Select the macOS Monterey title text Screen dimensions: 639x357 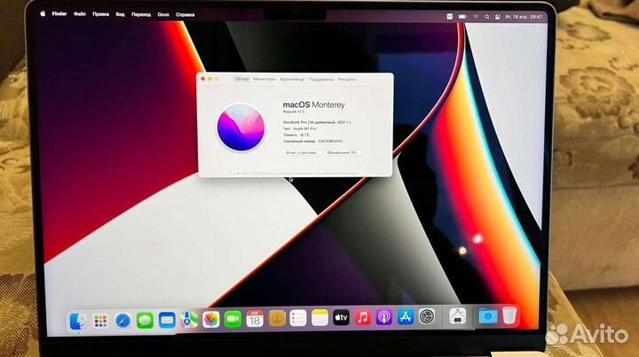tap(314, 105)
